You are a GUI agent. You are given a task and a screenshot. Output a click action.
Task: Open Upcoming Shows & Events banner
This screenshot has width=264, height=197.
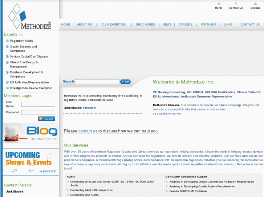[x=31, y=162]
